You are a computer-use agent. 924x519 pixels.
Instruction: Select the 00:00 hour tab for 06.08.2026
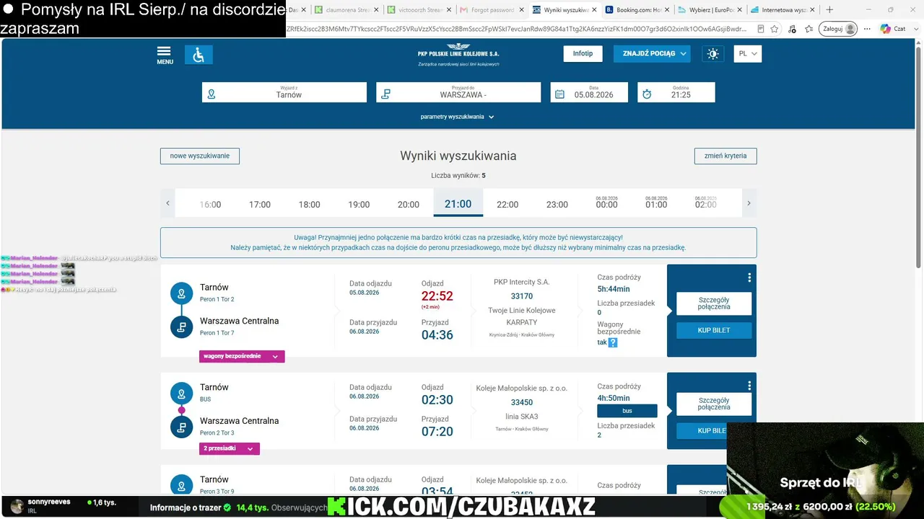pyautogui.click(x=606, y=203)
